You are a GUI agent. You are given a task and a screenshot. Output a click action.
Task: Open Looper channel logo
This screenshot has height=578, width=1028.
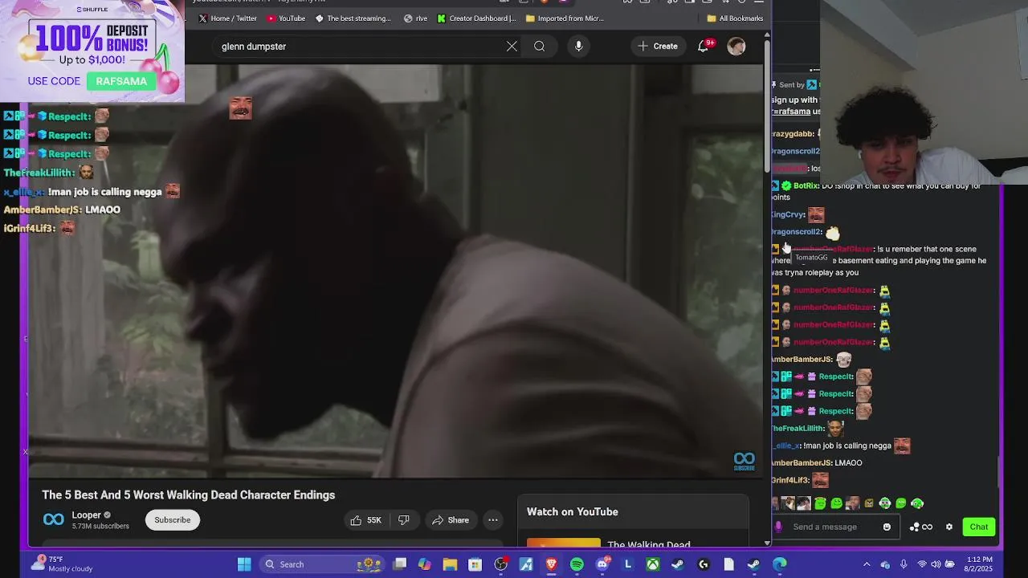53,520
